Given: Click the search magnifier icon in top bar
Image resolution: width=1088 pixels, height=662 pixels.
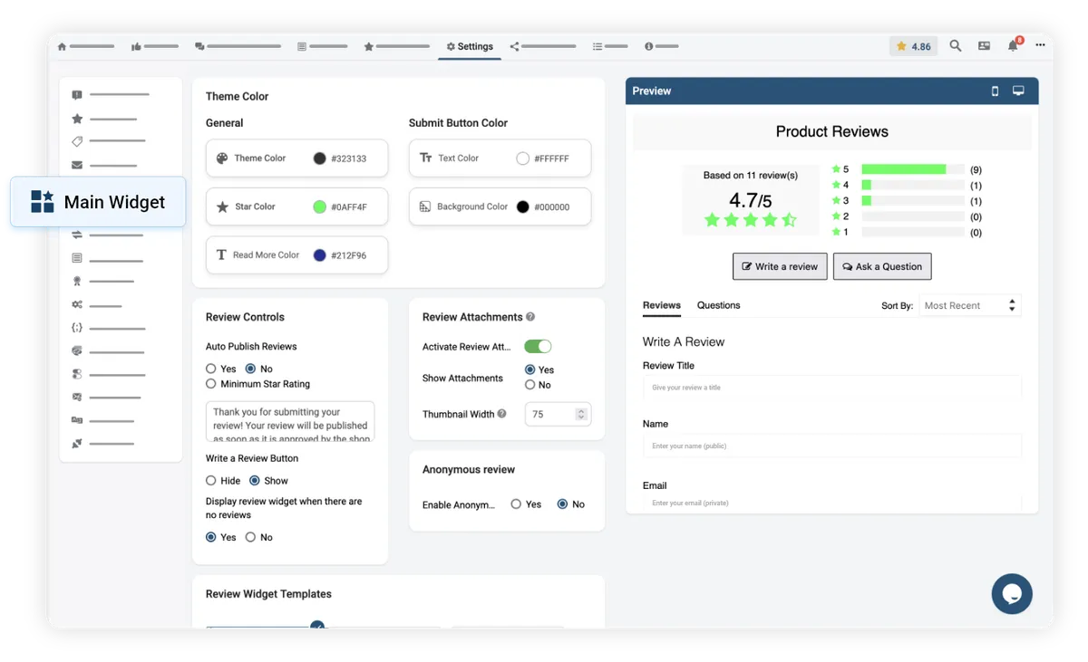Looking at the screenshot, I should [x=955, y=46].
